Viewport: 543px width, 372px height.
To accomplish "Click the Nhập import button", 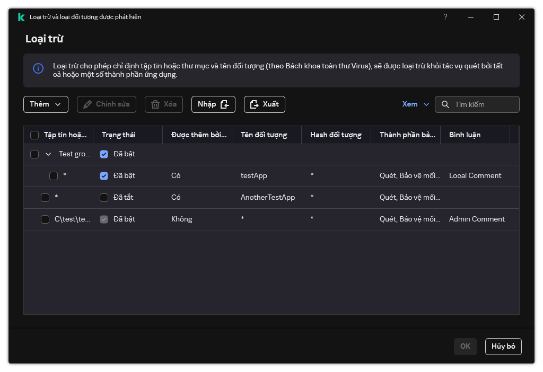I will point(213,104).
